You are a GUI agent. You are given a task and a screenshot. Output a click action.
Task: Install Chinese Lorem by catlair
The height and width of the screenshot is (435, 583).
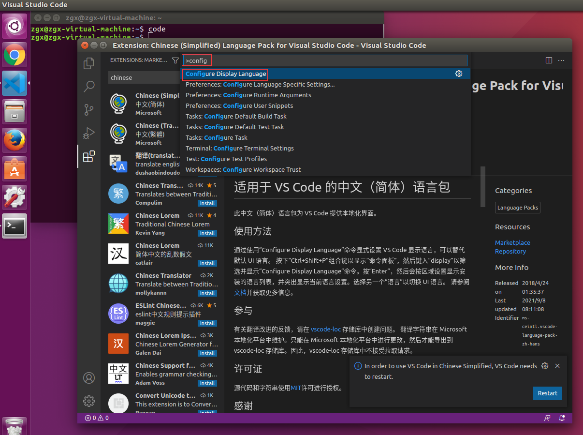207,263
